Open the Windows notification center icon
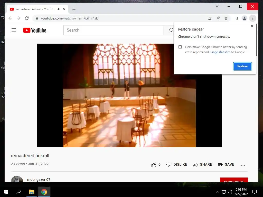 (x=255, y=192)
